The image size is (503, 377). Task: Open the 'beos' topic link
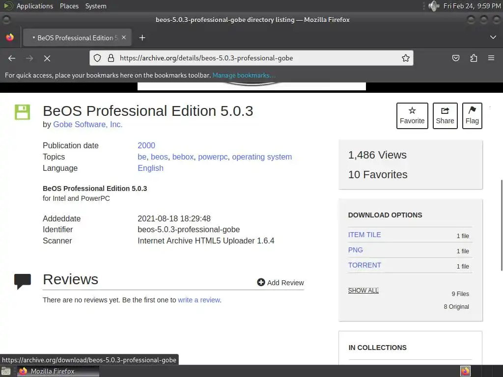coord(159,157)
